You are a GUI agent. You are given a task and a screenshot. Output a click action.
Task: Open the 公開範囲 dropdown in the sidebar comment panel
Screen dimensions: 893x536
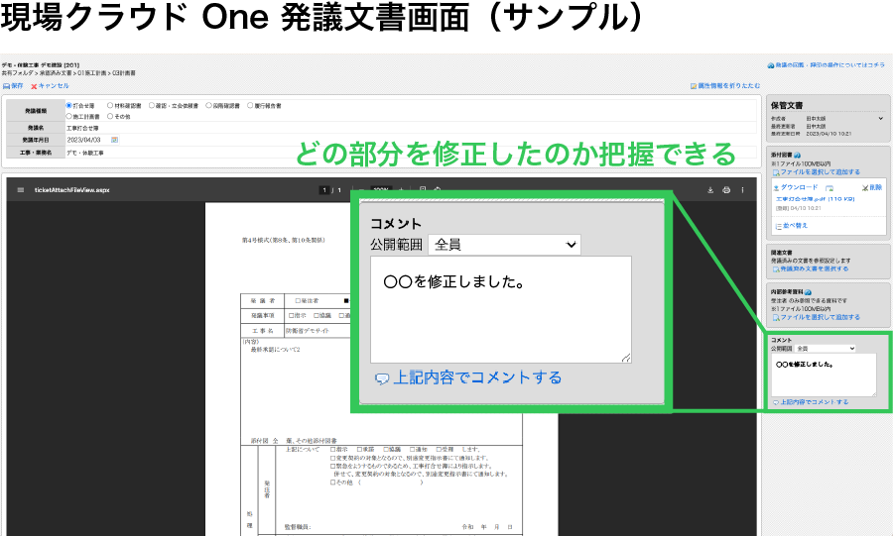tap(826, 349)
